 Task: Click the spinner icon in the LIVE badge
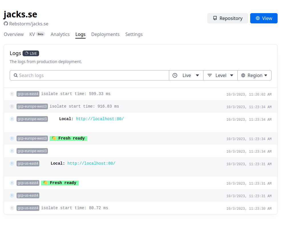tap(27, 53)
